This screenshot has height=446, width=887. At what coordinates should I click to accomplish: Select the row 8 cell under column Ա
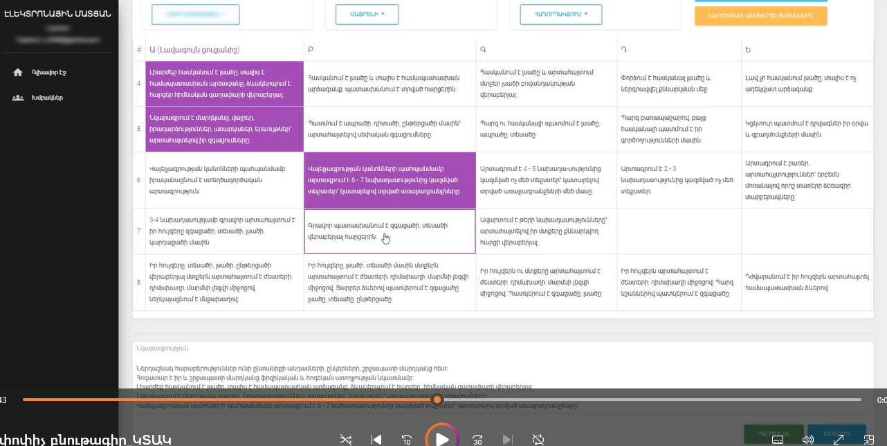(x=225, y=282)
